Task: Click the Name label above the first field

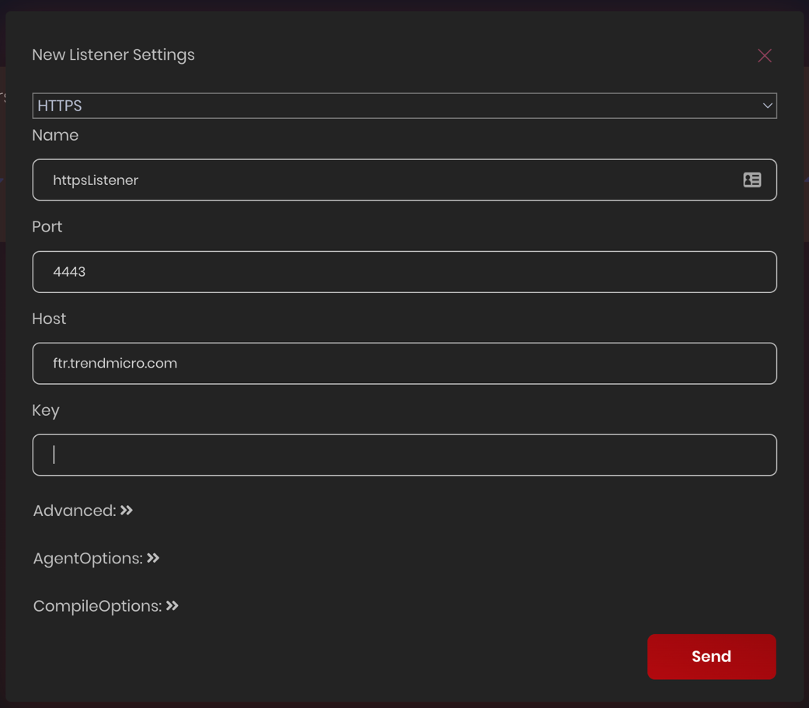Action: pos(55,135)
